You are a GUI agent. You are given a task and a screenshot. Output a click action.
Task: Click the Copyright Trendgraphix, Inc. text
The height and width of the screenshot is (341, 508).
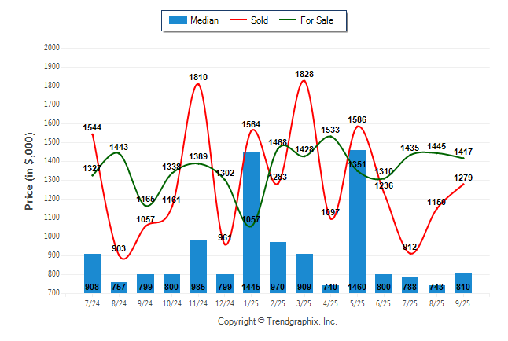[x=277, y=321]
